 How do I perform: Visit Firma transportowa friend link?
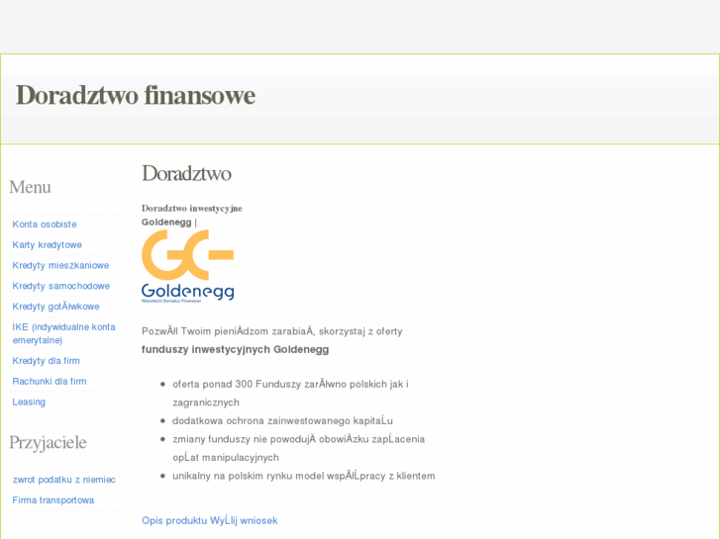pos(53,500)
